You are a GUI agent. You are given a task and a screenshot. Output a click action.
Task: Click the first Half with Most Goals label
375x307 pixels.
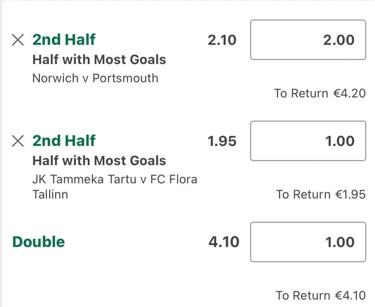point(99,60)
